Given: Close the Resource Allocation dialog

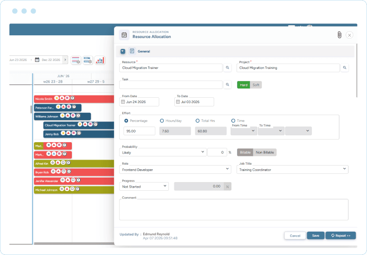Looking at the screenshot, I should [349, 35].
